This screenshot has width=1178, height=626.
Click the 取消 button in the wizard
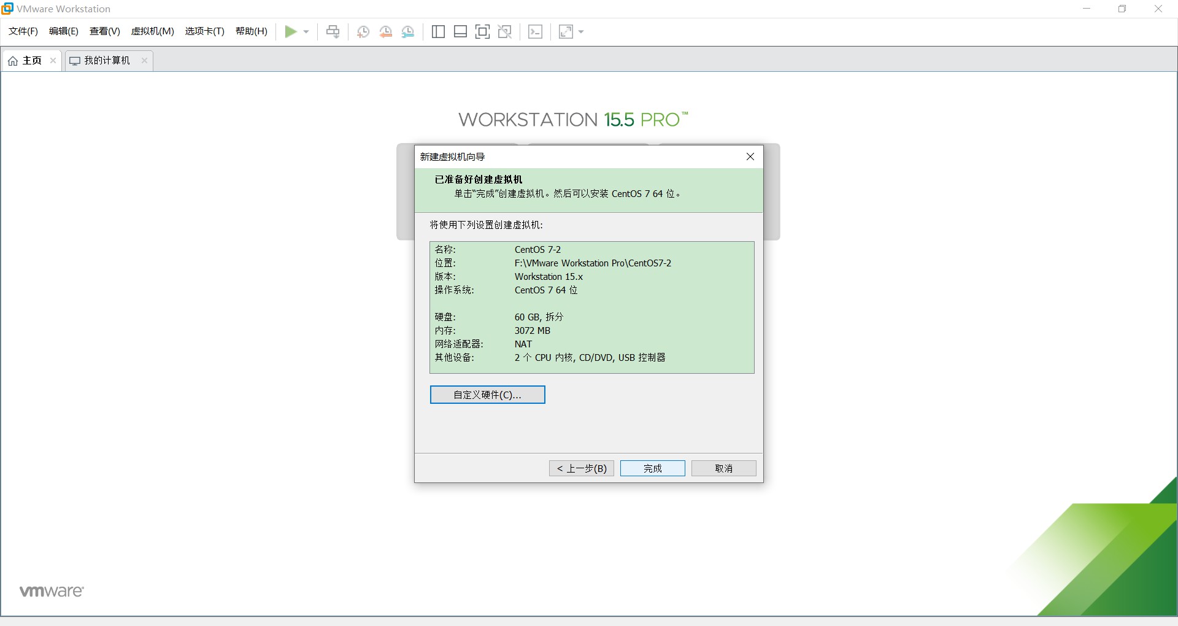coord(724,468)
